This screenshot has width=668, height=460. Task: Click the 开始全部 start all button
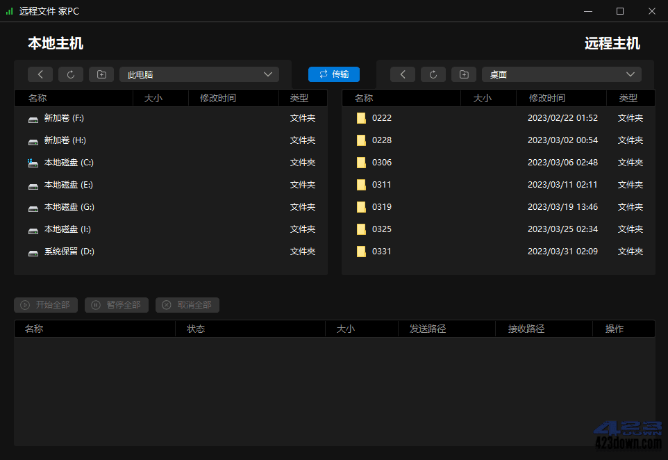(46, 305)
